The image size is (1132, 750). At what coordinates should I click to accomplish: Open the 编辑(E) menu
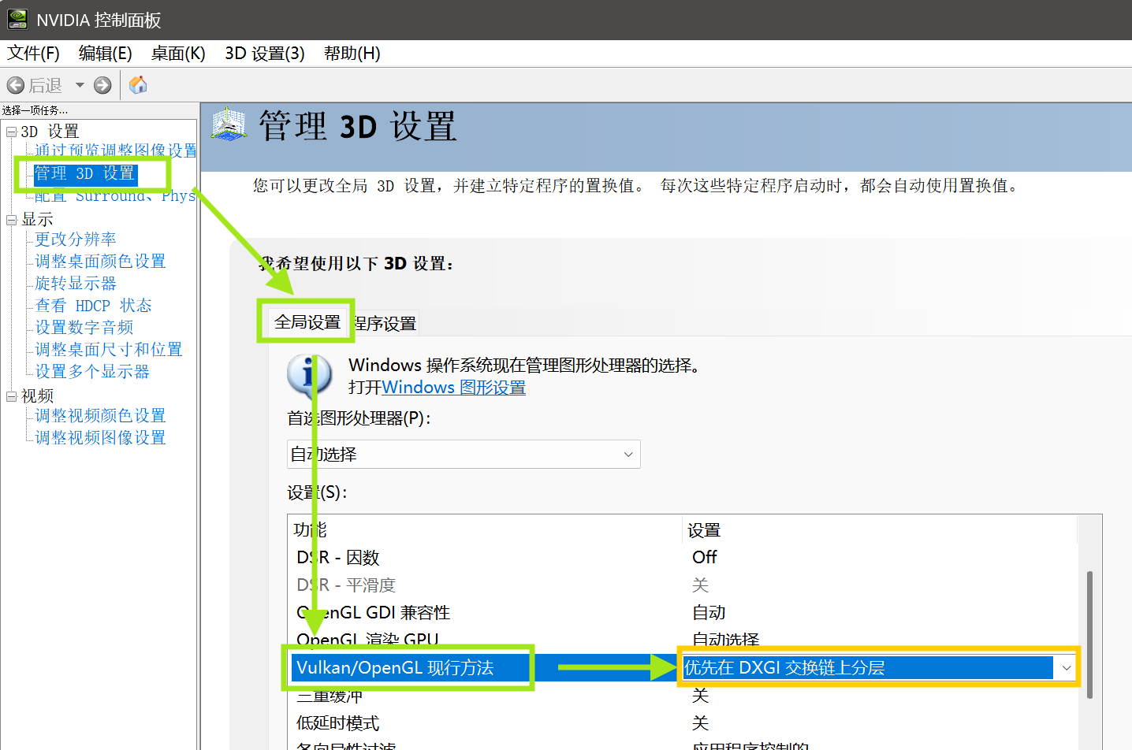(x=106, y=54)
